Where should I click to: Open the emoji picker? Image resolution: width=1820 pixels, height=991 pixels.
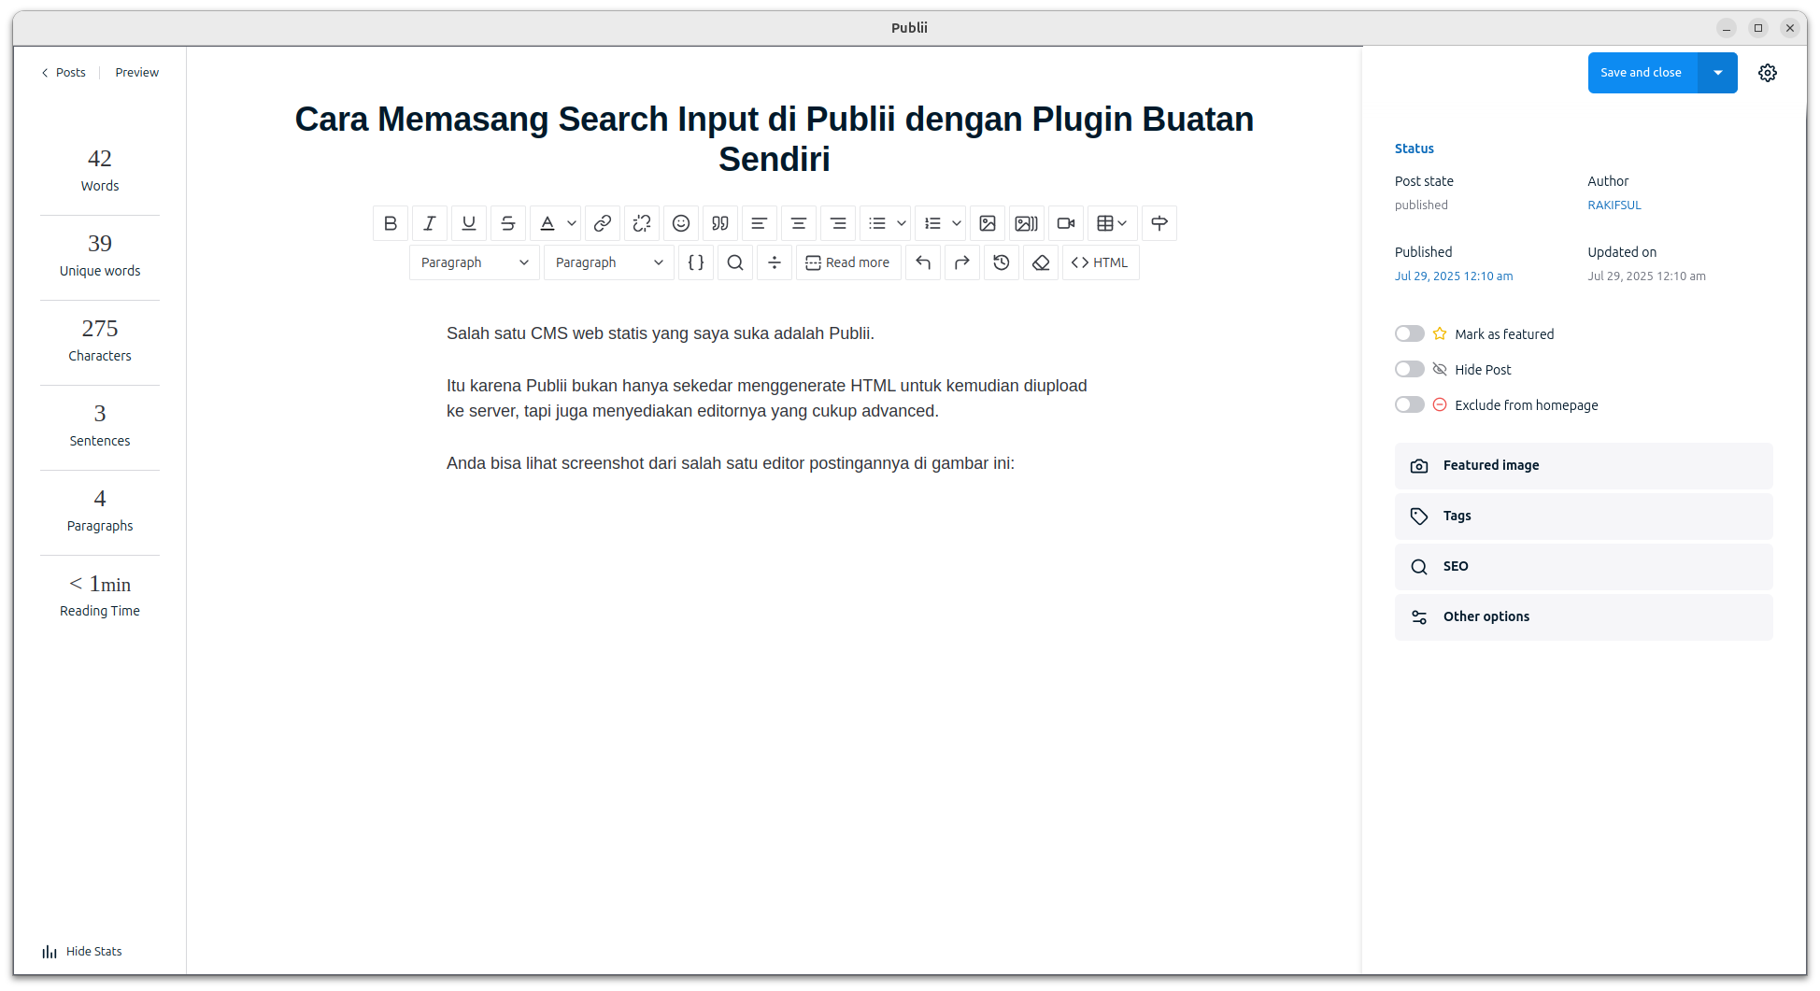pyautogui.click(x=681, y=223)
